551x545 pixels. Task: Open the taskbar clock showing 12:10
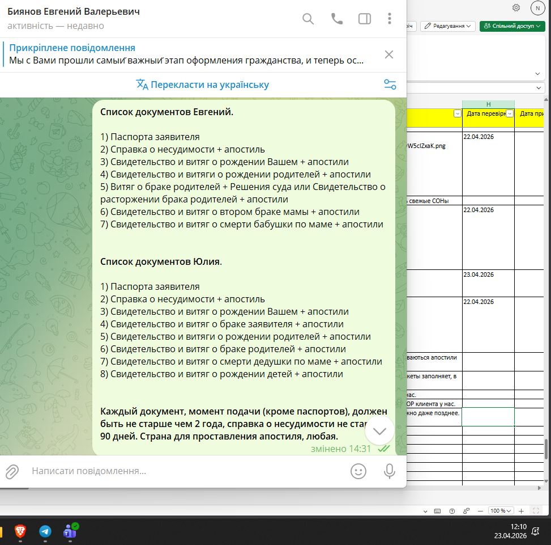click(510, 531)
